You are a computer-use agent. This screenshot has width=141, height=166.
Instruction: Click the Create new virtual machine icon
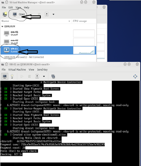5,14
